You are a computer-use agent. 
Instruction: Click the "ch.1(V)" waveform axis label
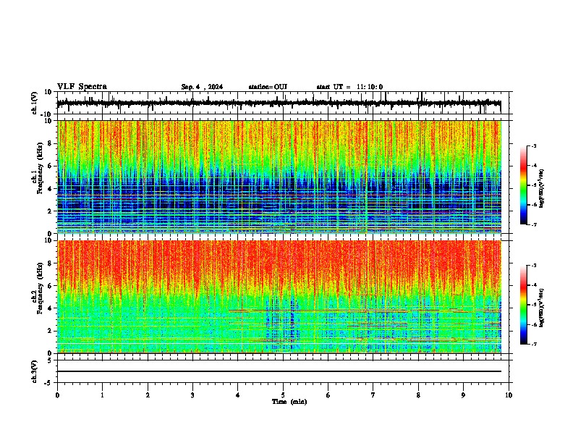(x=35, y=103)
